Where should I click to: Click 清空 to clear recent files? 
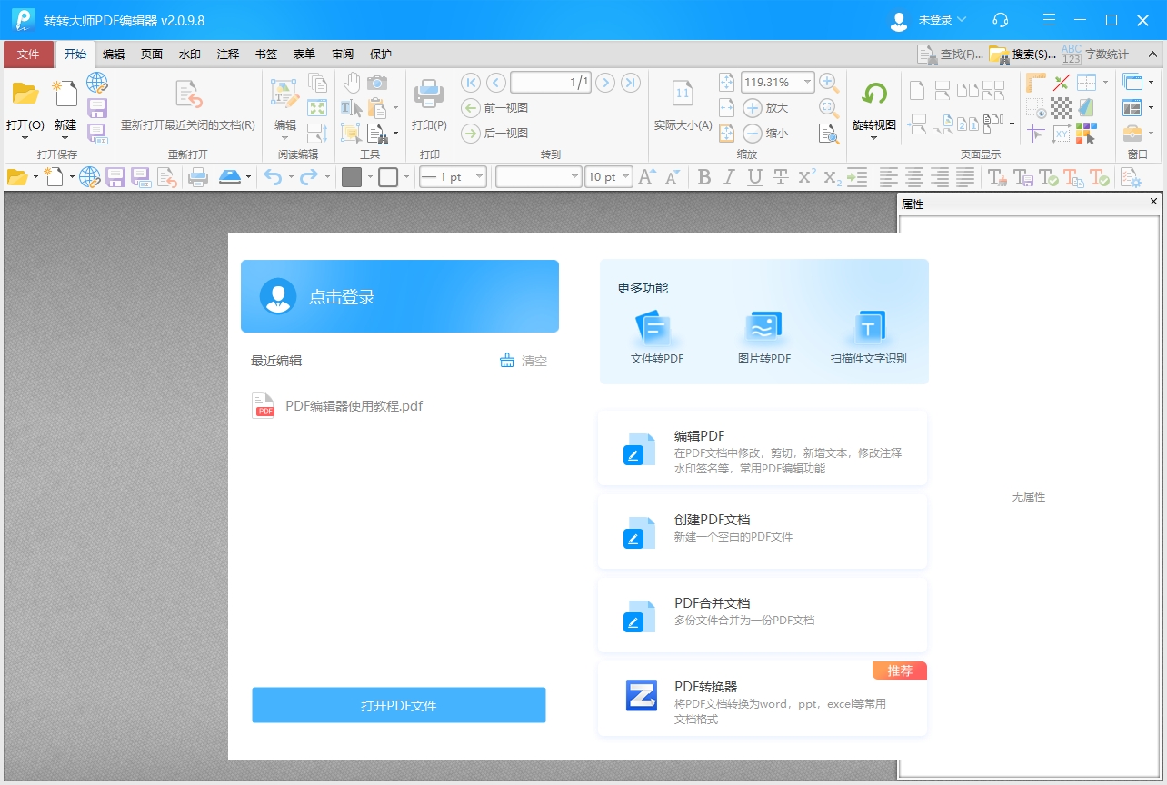point(524,361)
